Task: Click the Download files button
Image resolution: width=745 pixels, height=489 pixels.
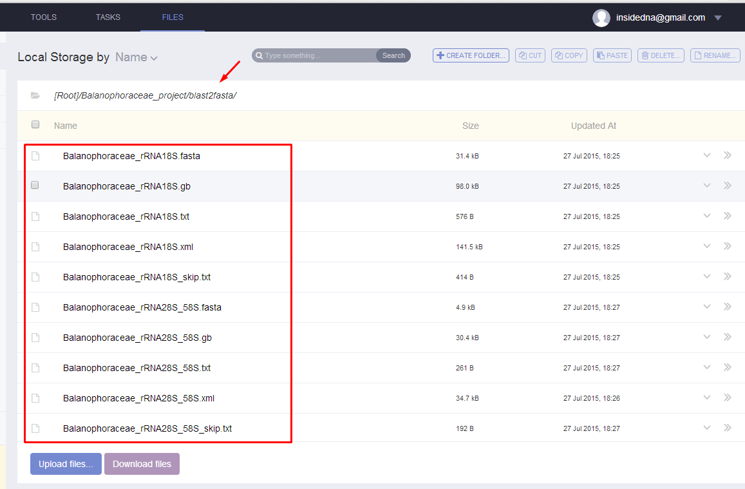Action: [142, 464]
